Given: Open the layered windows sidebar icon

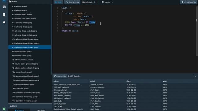Looking at the screenshot, I should [x=4, y=7].
